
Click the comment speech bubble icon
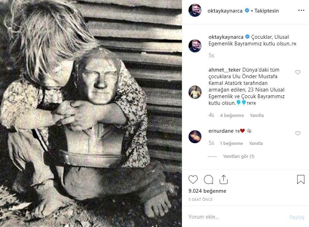pyautogui.click(x=208, y=180)
